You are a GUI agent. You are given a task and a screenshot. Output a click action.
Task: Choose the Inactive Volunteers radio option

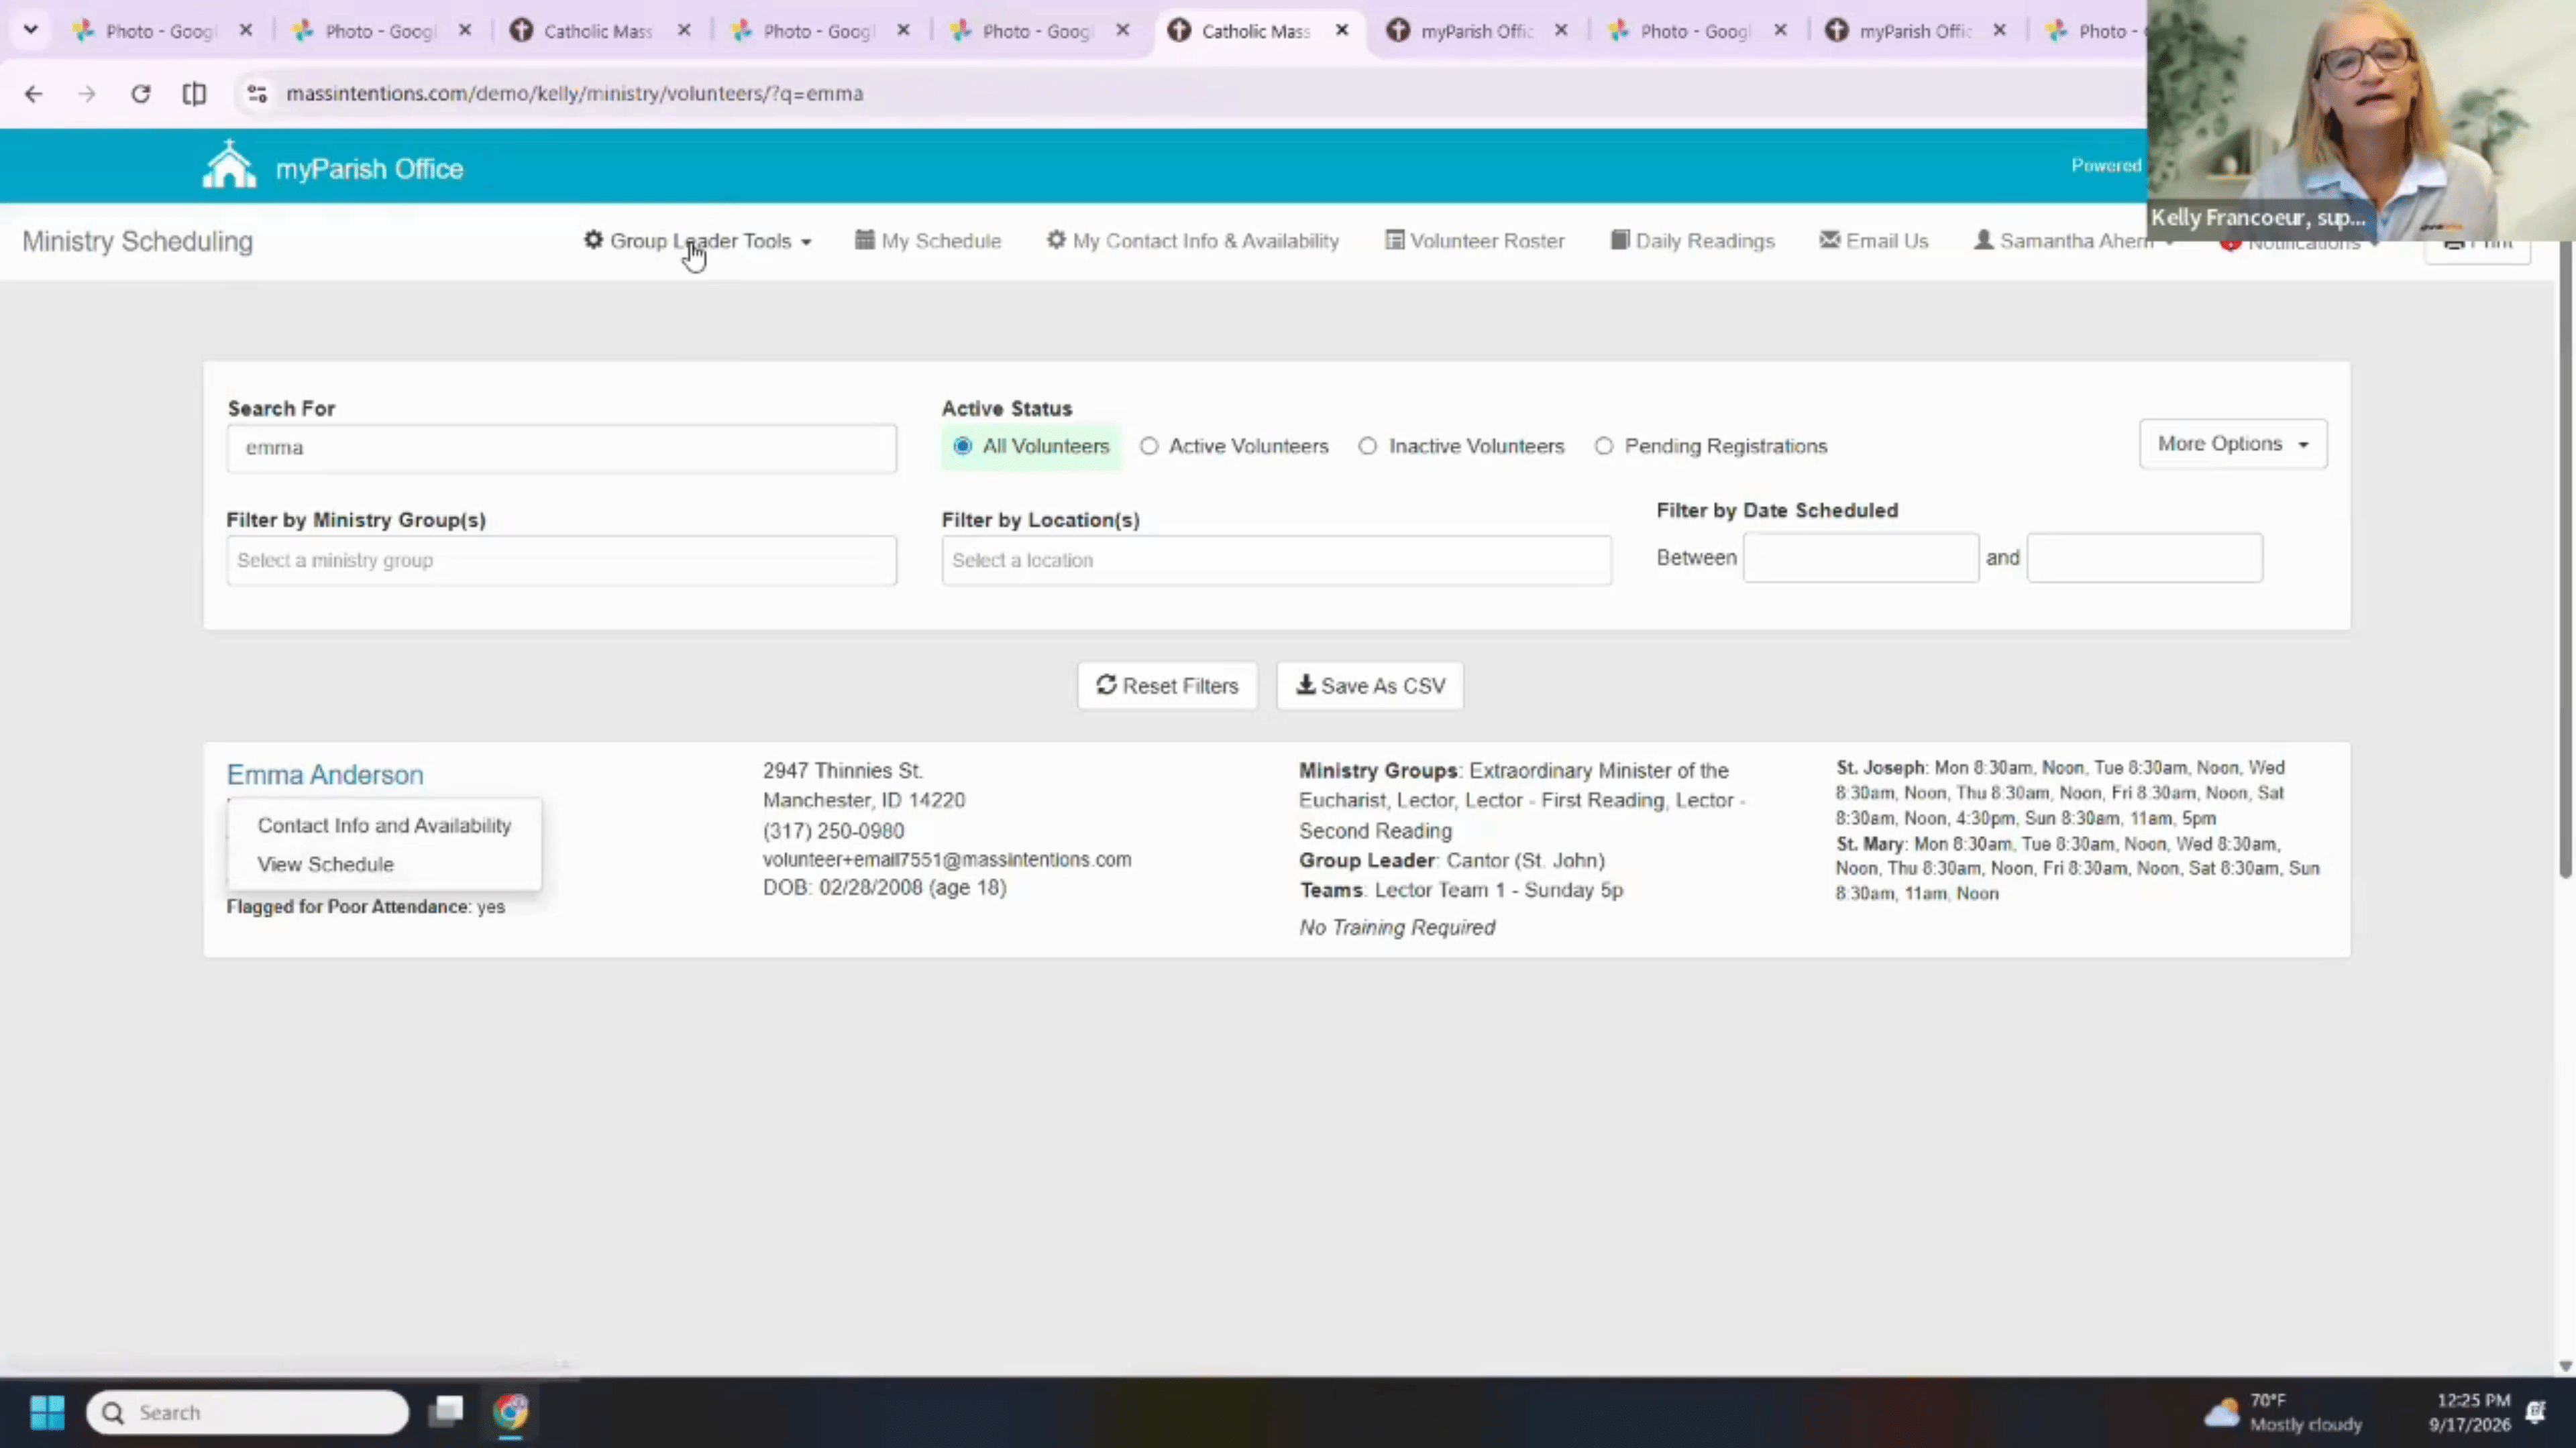click(1367, 446)
